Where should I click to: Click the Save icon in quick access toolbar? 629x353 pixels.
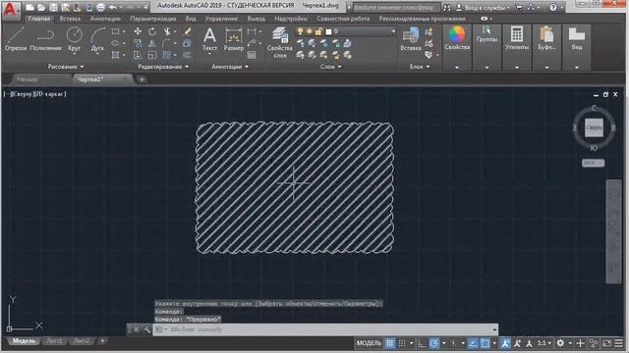(53, 7)
